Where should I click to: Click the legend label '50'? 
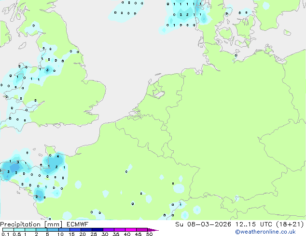pyautogui.click(x=150, y=234)
